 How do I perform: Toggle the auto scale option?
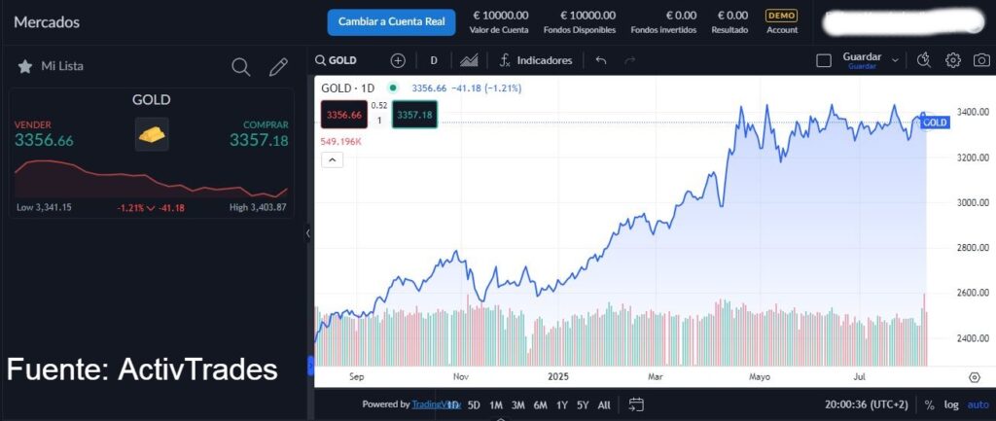click(978, 404)
